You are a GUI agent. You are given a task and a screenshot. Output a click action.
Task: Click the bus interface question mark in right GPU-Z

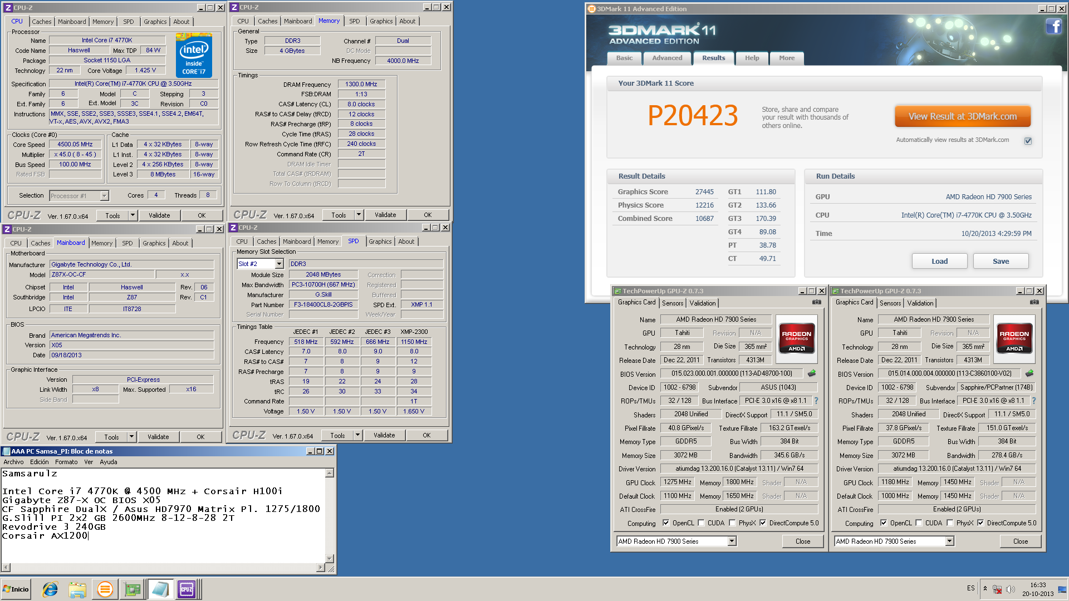[x=1034, y=401]
